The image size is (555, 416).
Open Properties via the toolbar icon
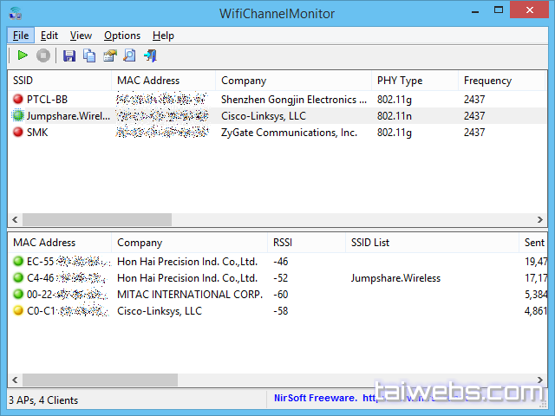point(109,56)
